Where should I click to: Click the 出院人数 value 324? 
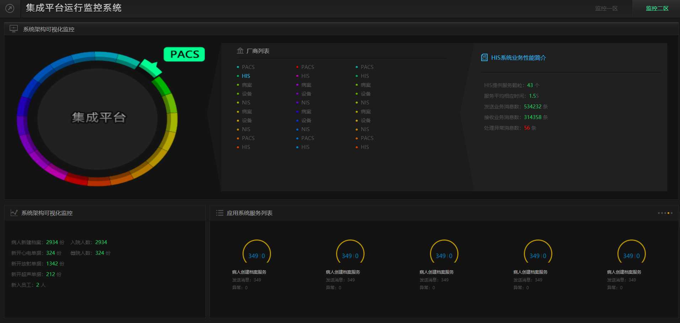point(100,253)
